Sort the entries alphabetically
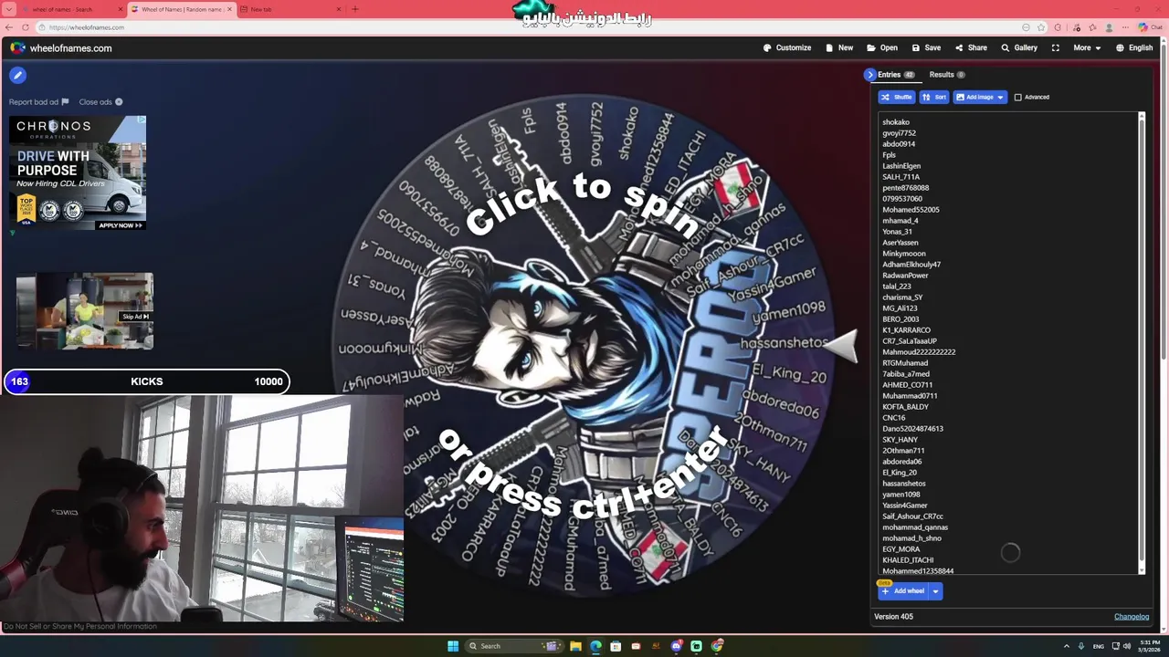This screenshot has height=657, width=1169. [934, 97]
